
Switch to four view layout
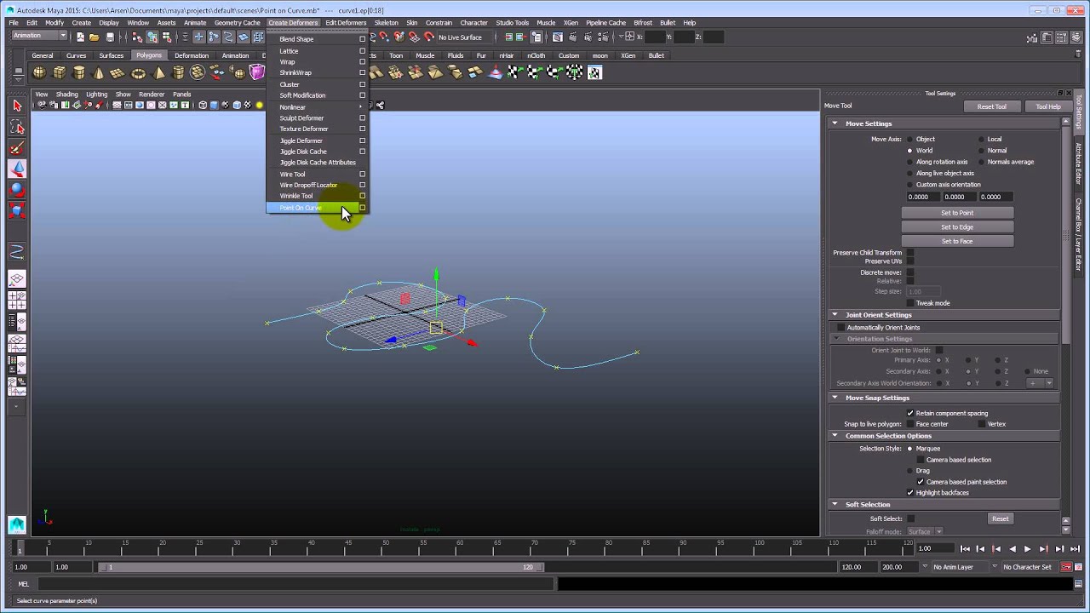coord(17,301)
